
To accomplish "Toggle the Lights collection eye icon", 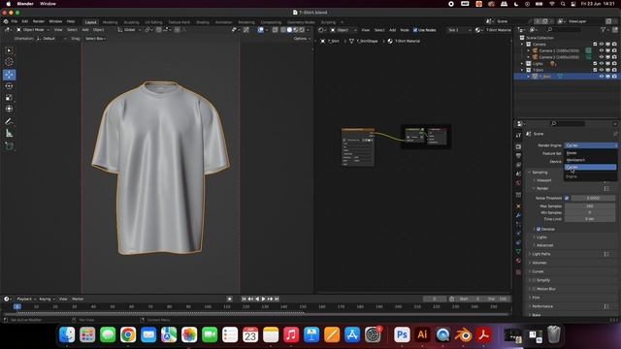I will click(602, 63).
